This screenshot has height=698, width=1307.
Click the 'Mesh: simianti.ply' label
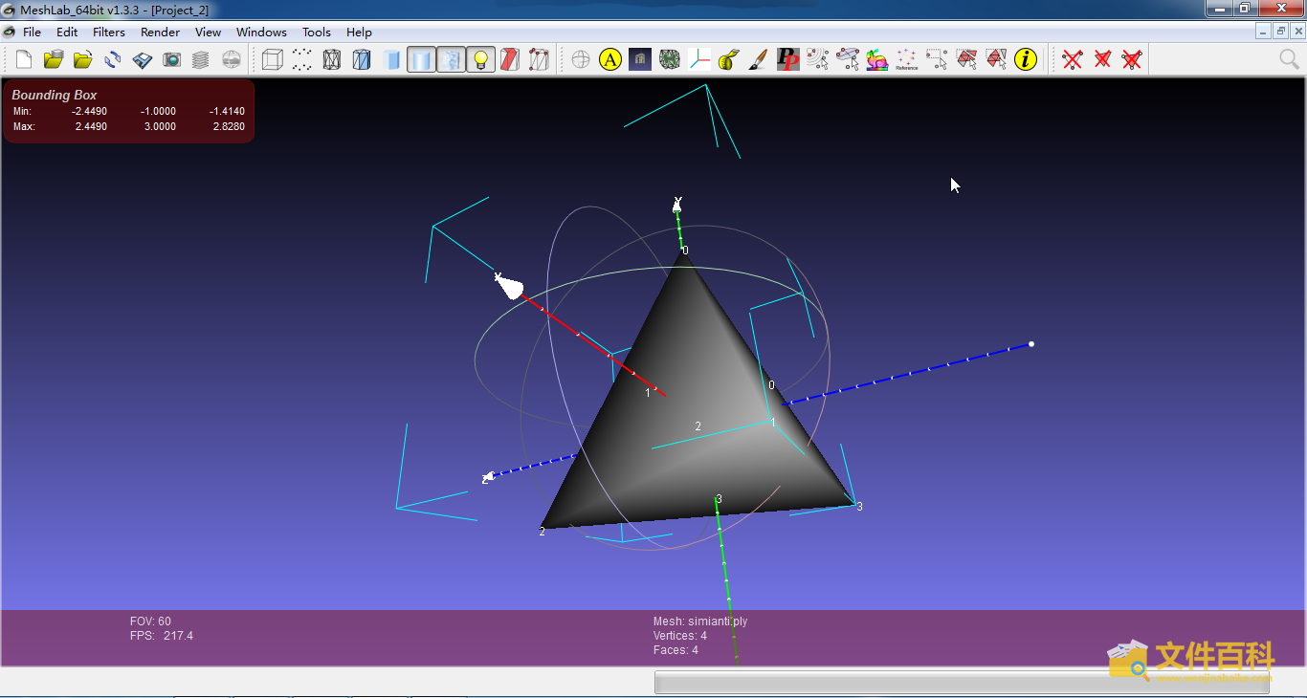[x=700, y=622]
